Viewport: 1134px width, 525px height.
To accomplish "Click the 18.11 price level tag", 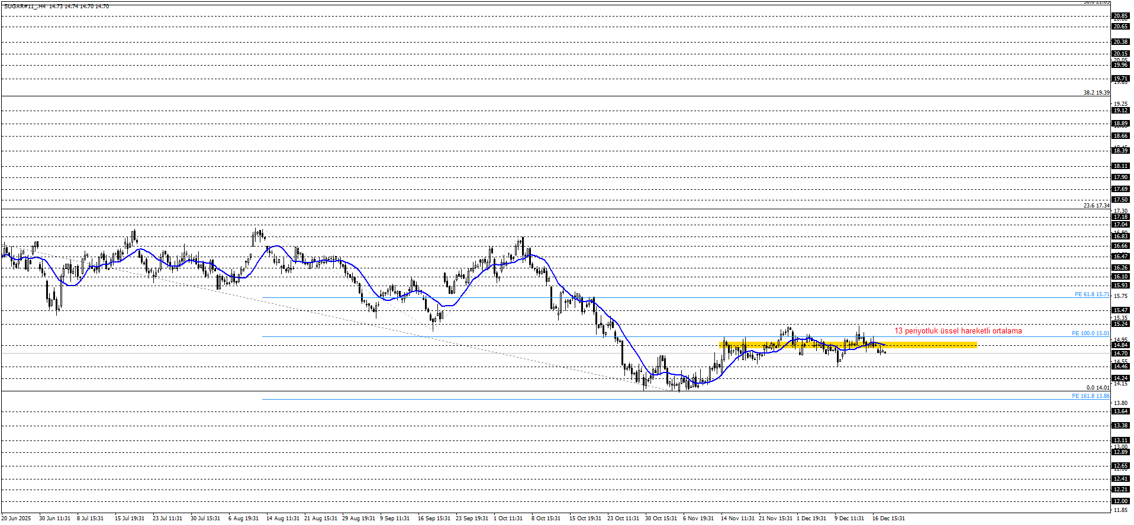I will (1120, 166).
